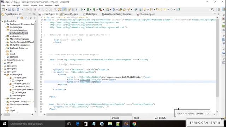Select App.java in com.spring.orm package

click(x=19, y=81)
